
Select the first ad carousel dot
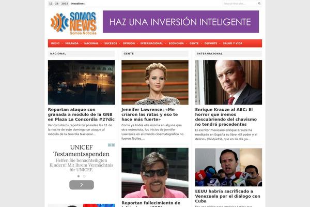pyautogui.click(x=79, y=176)
